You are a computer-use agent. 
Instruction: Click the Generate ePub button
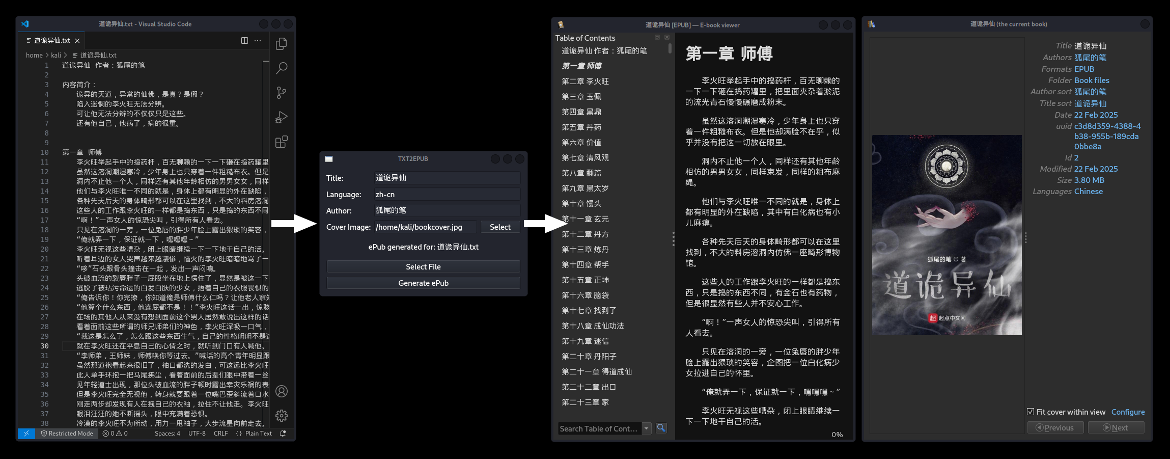tap(423, 283)
